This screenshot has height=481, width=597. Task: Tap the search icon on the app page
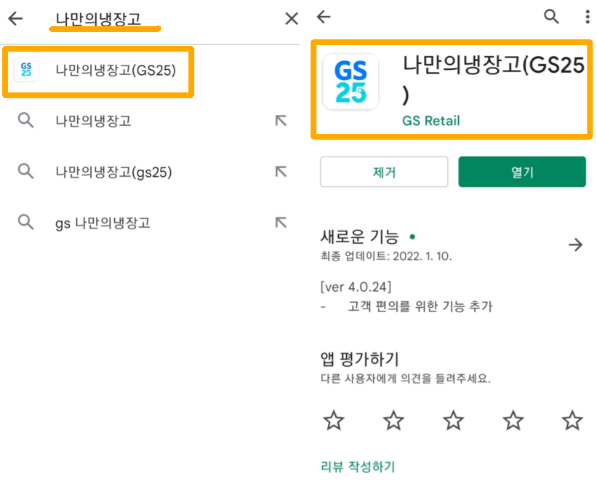click(552, 16)
